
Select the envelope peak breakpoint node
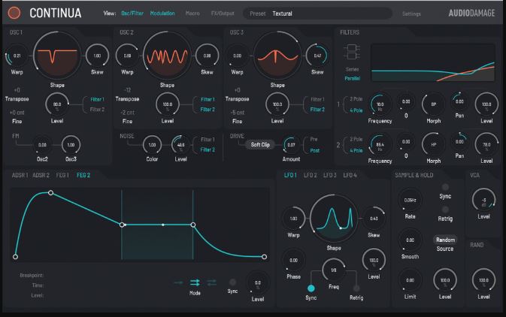[x=50, y=193]
